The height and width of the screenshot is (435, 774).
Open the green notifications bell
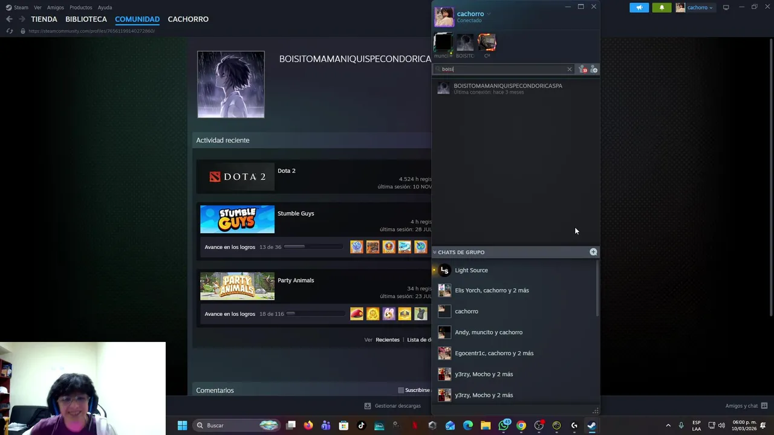[662, 7]
